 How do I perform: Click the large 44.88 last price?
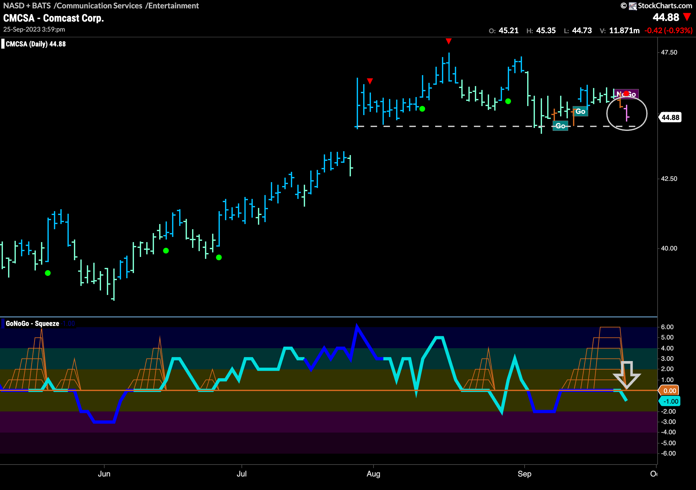click(x=666, y=17)
